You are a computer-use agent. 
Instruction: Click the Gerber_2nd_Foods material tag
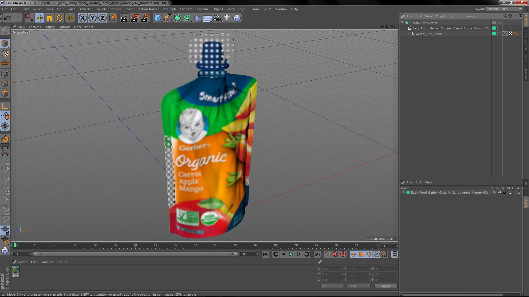505,34
